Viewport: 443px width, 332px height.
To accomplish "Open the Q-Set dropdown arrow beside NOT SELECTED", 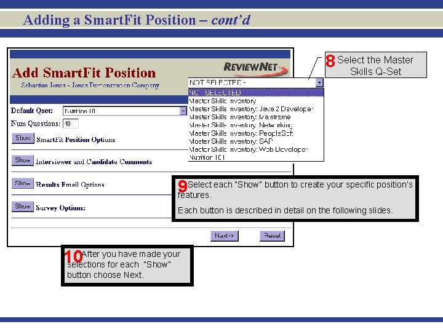I will pyautogui.click(x=319, y=82).
